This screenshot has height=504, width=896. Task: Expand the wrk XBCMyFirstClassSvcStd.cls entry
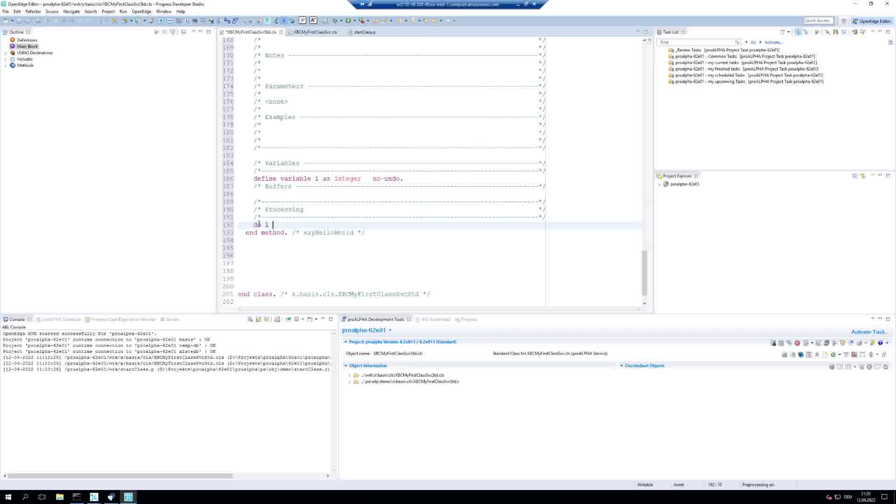(x=350, y=375)
